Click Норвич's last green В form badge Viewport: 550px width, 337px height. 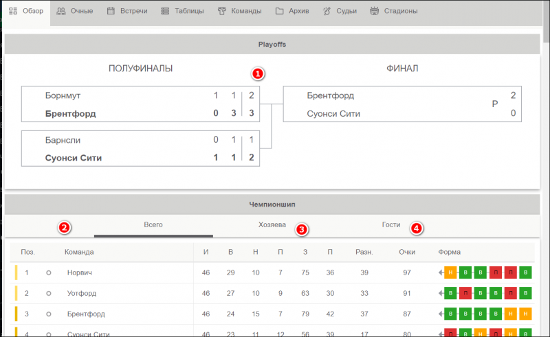525,272
